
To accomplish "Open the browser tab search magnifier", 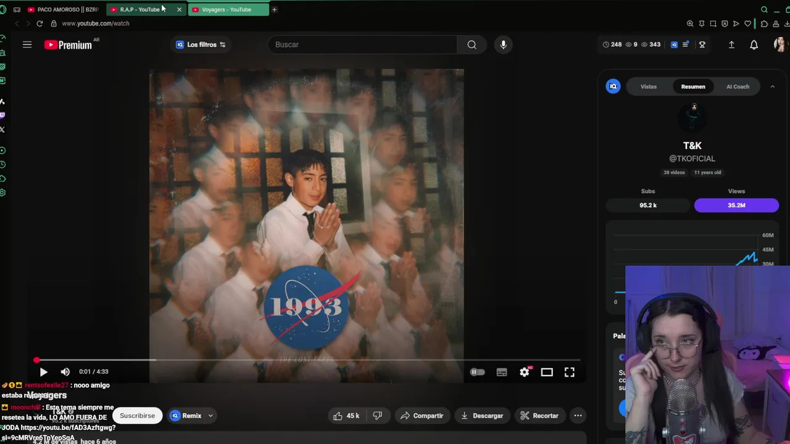I will (x=764, y=9).
